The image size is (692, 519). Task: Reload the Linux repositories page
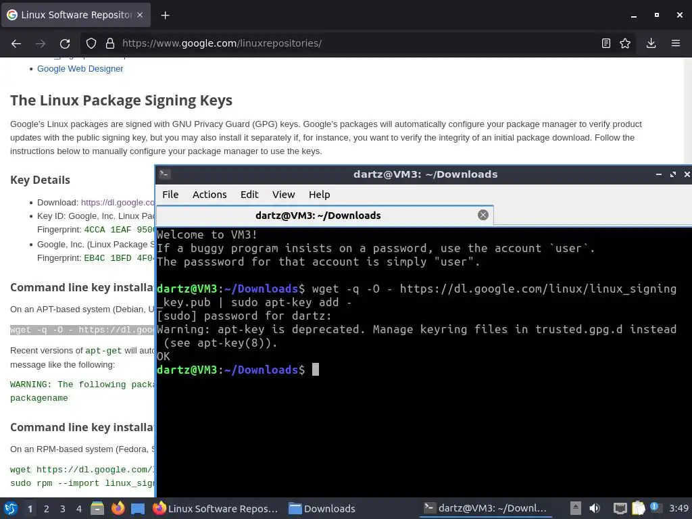65,43
